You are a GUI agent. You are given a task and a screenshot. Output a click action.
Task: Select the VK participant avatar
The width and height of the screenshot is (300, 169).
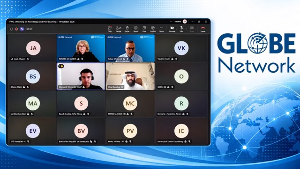[x=181, y=48]
